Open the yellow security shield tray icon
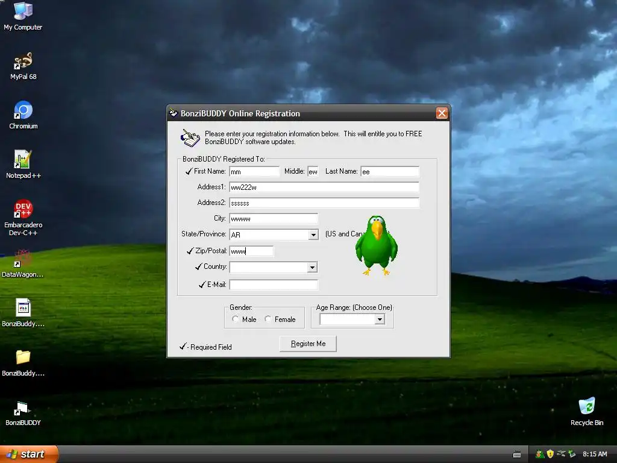 coord(550,454)
